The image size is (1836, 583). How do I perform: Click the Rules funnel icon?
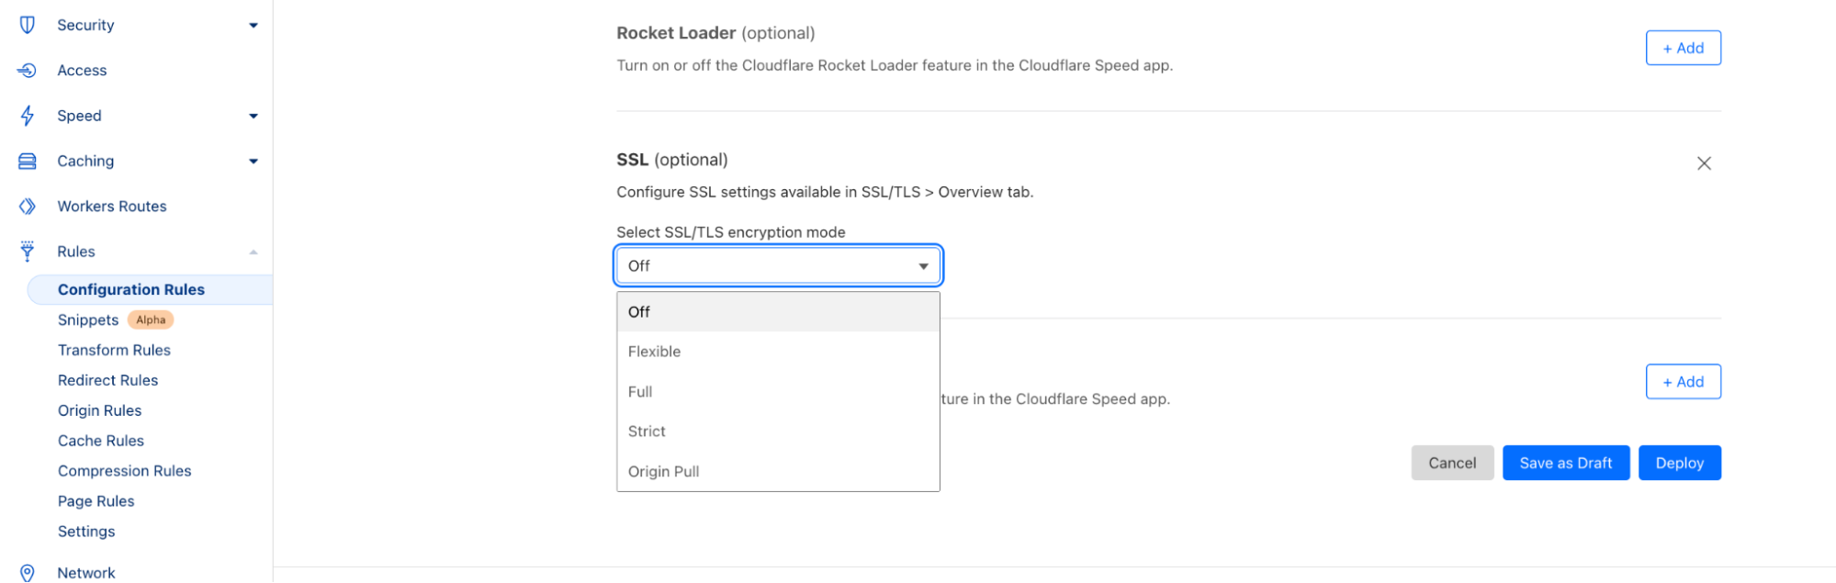tap(28, 252)
